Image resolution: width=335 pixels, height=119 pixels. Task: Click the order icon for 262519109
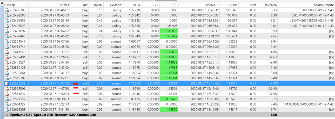pos(7,78)
